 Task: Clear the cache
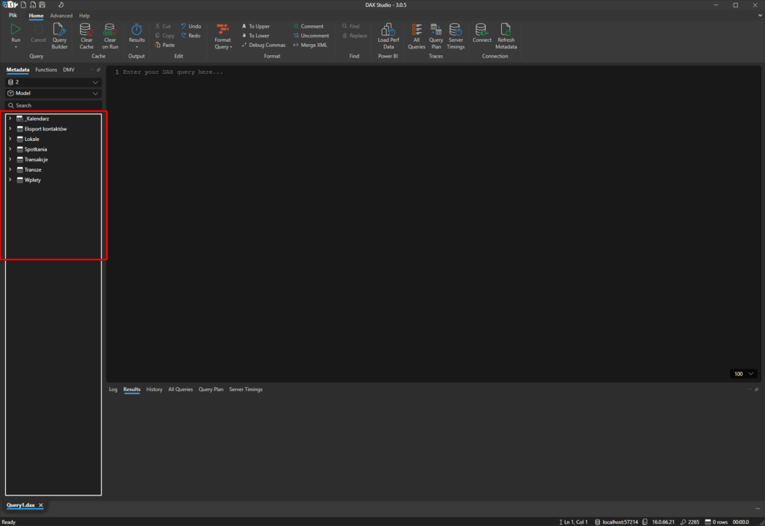tap(87, 36)
